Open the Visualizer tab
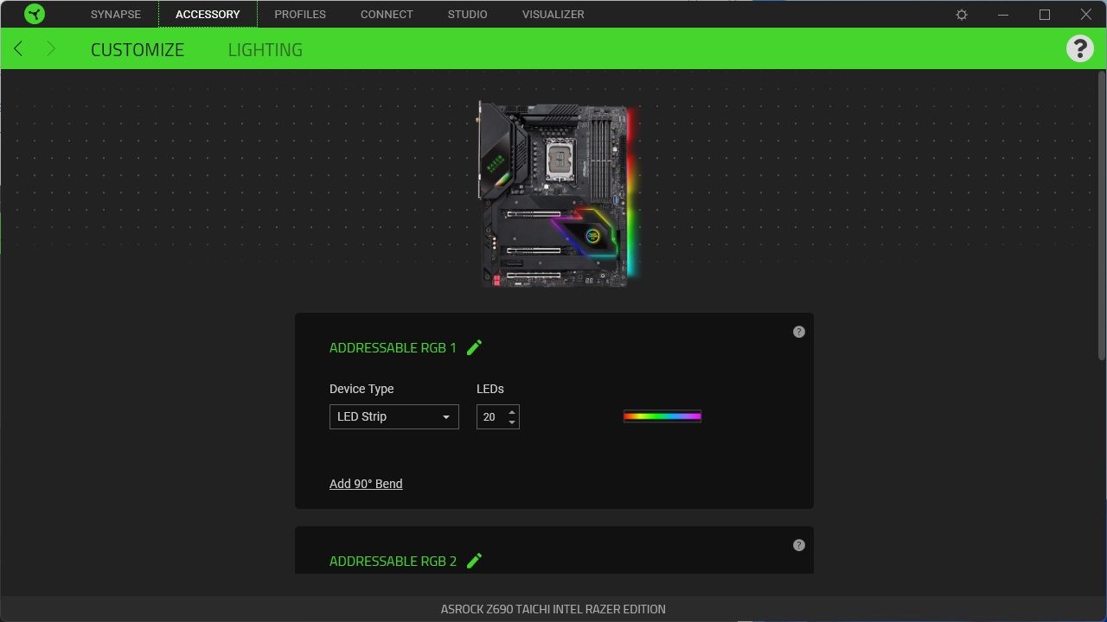The height and width of the screenshot is (622, 1107). (553, 15)
